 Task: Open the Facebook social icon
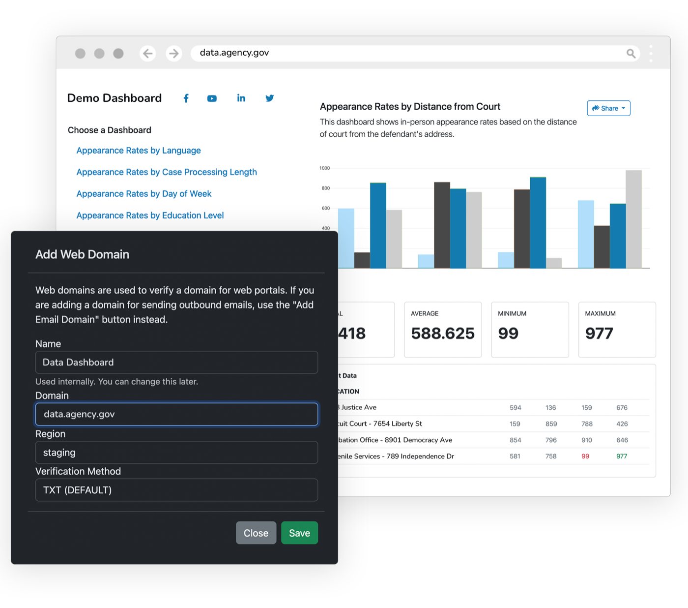[x=186, y=98]
